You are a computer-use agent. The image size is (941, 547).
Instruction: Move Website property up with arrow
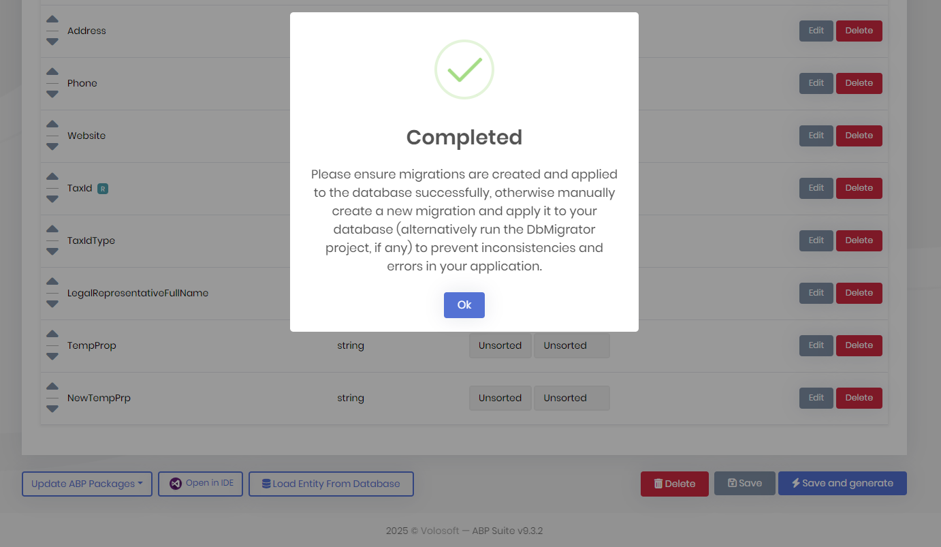tap(52, 124)
